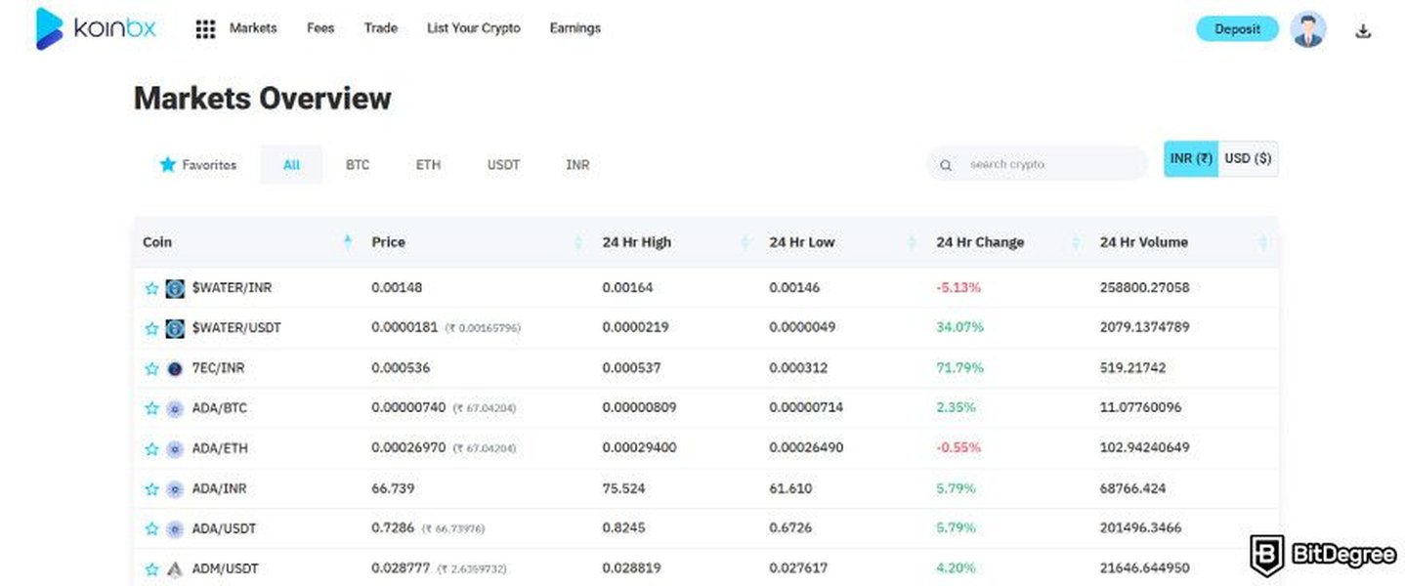Open the ADM/USDT trading pair
This screenshot has height=586, width=1405.
point(225,569)
